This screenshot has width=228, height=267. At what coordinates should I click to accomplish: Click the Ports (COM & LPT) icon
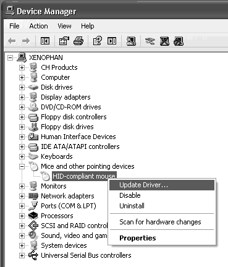click(x=33, y=206)
